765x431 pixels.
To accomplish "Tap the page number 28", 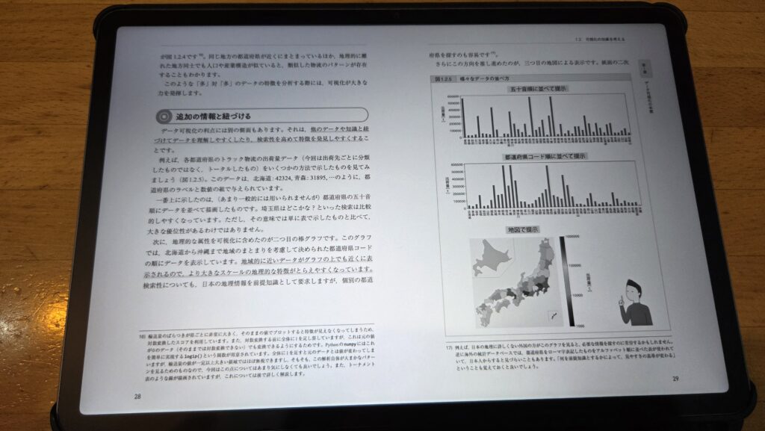I will pyautogui.click(x=137, y=397).
